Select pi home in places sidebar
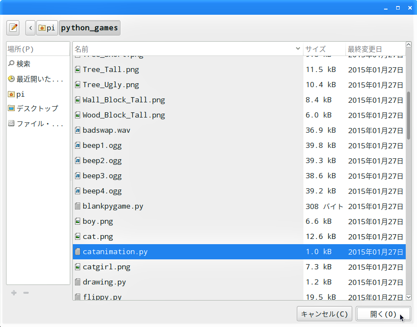 coord(38,94)
